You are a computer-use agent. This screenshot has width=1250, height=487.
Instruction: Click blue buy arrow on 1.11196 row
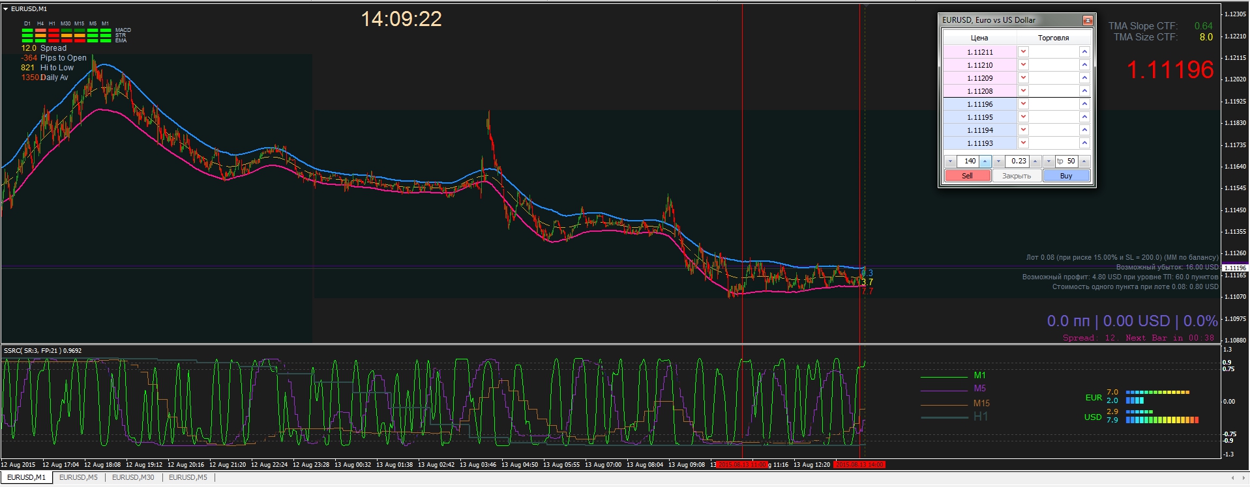[x=1084, y=104]
